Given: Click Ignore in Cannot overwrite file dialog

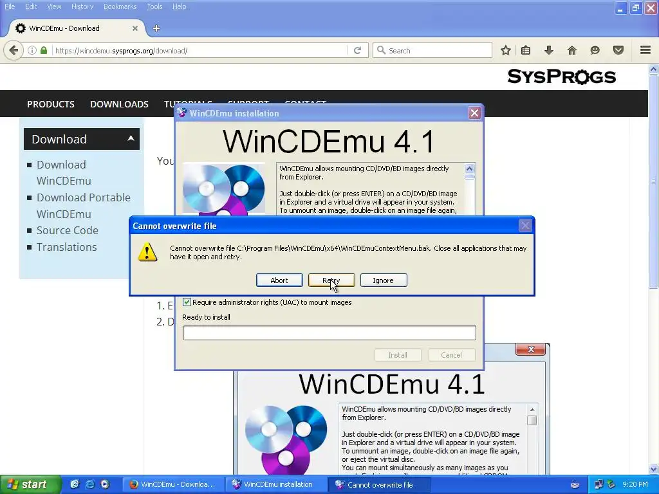Looking at the screenshot, I should (384, 280).
